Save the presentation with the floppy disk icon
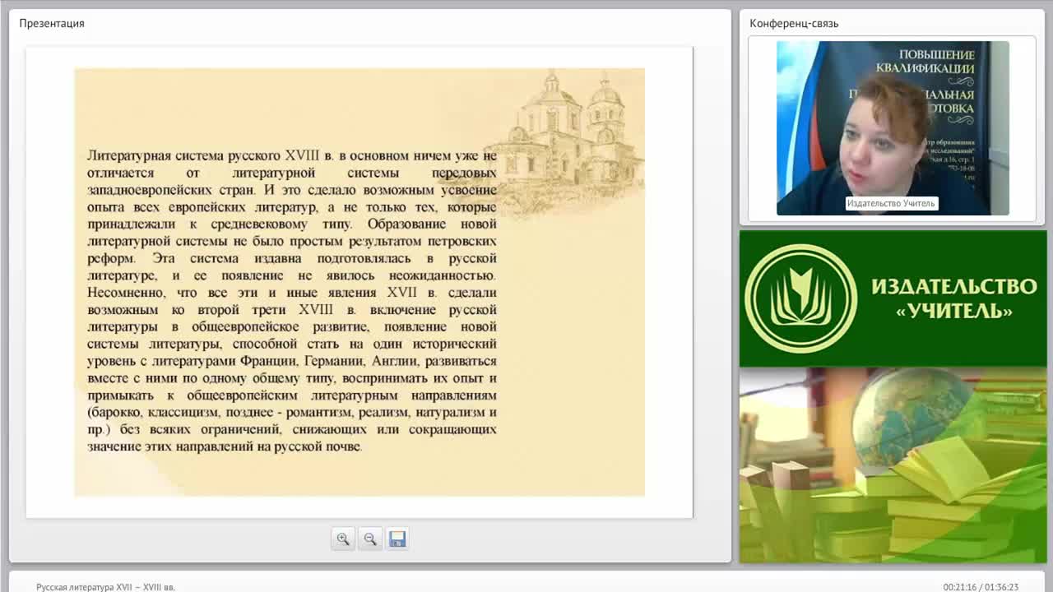 [397, 539]
